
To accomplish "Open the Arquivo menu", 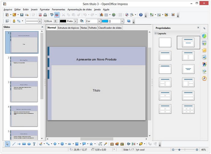I will tap(8, 9).
